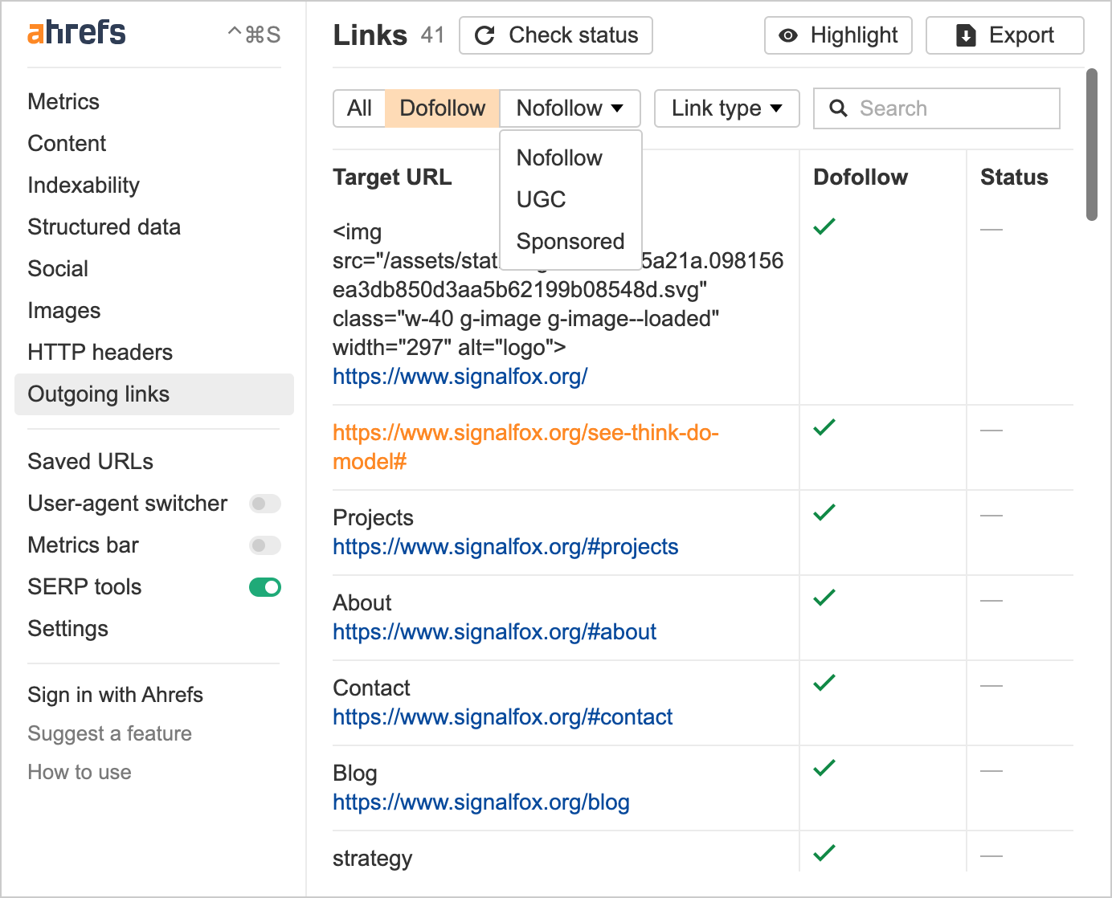Open Saved URLs
1112x898 pixels.
tap(90, 462)
